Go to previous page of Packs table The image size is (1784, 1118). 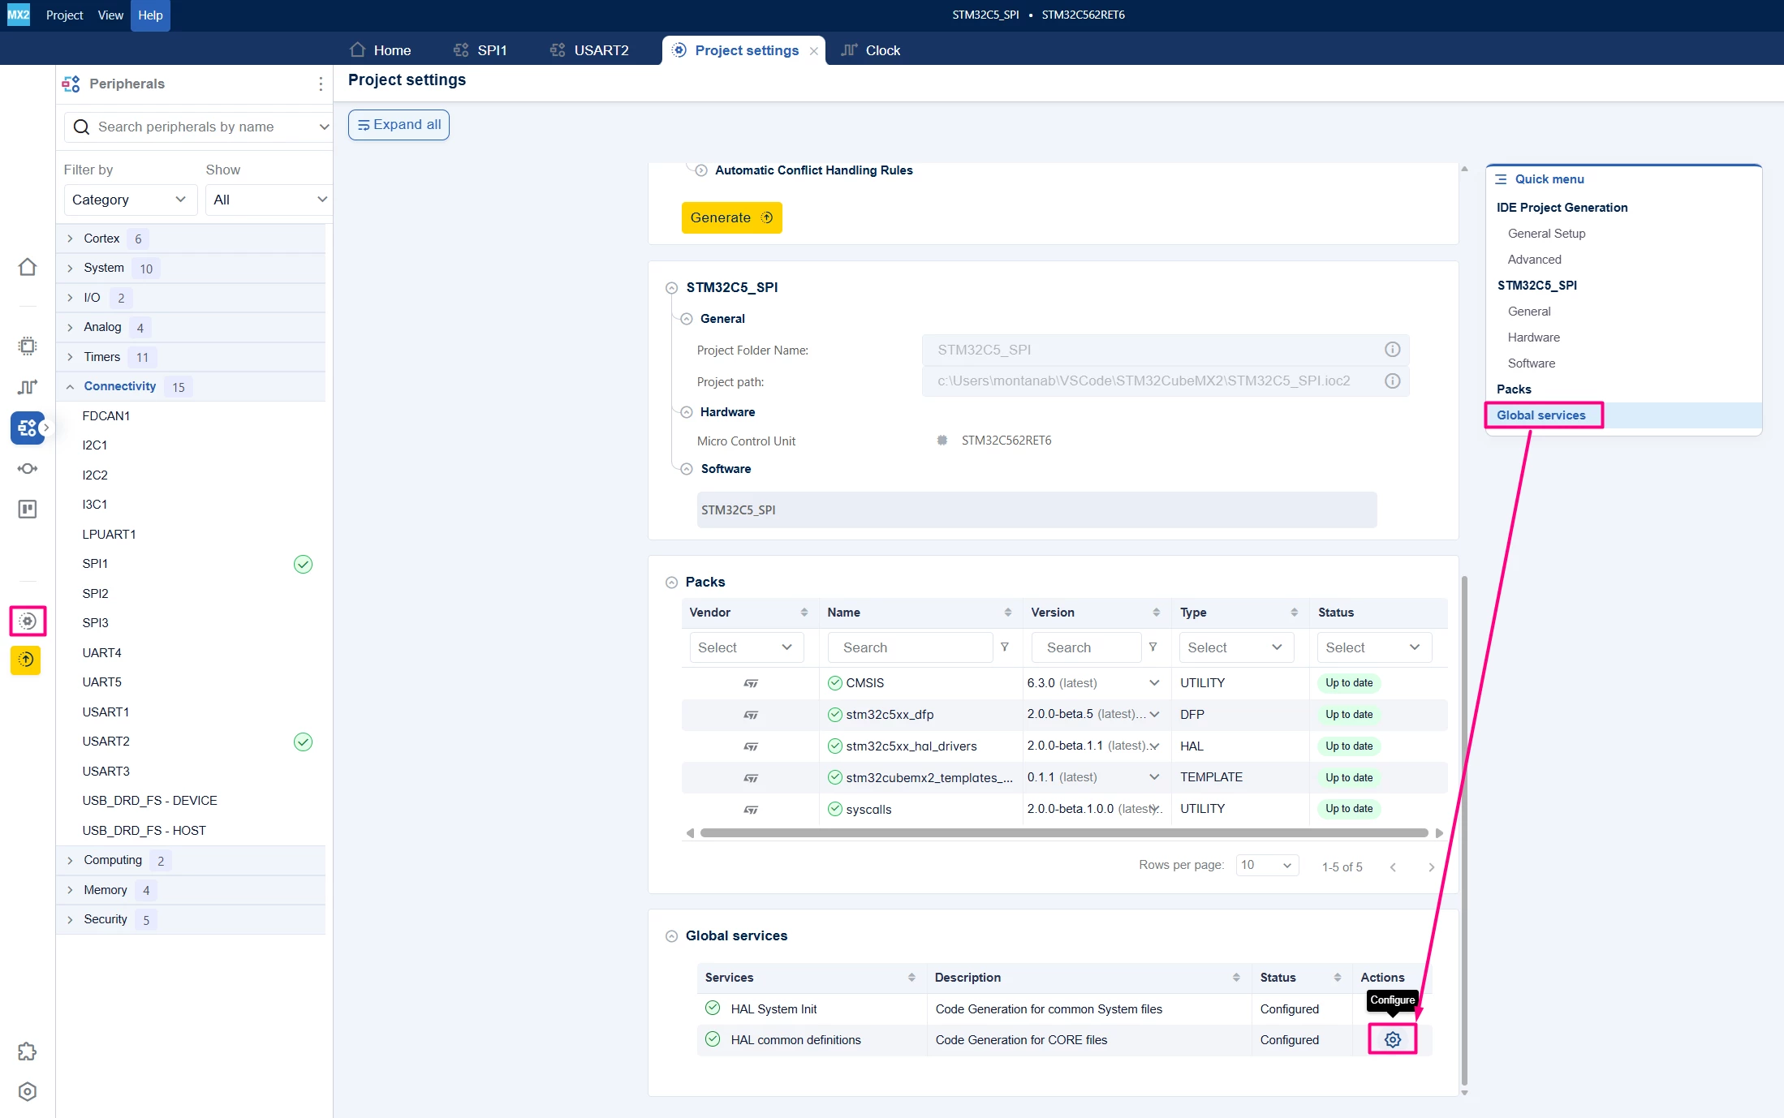(x=1393, y=866)
